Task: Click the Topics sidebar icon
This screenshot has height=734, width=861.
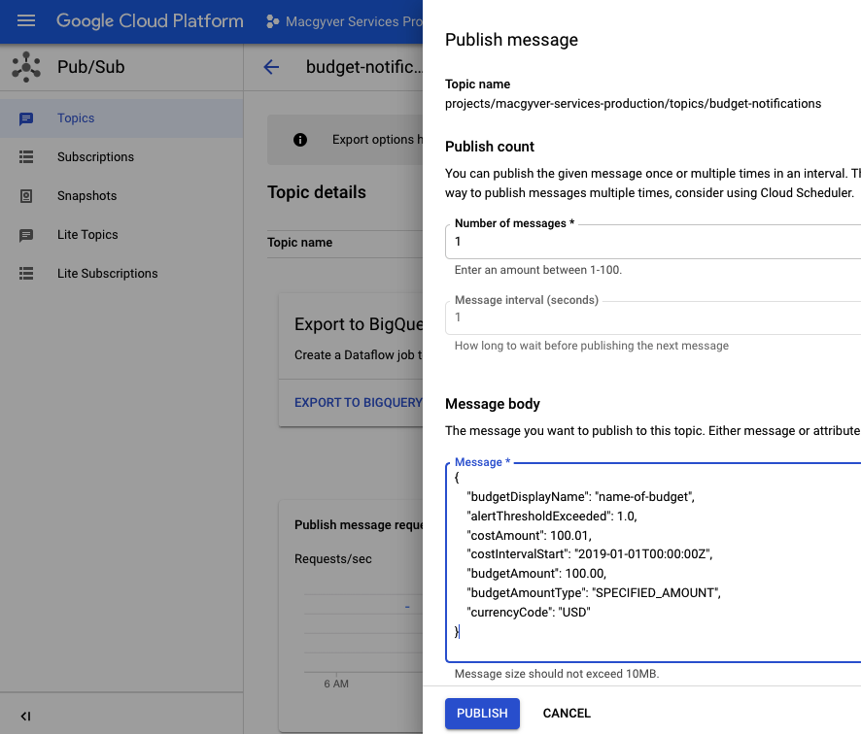Action: coord(26,118)
